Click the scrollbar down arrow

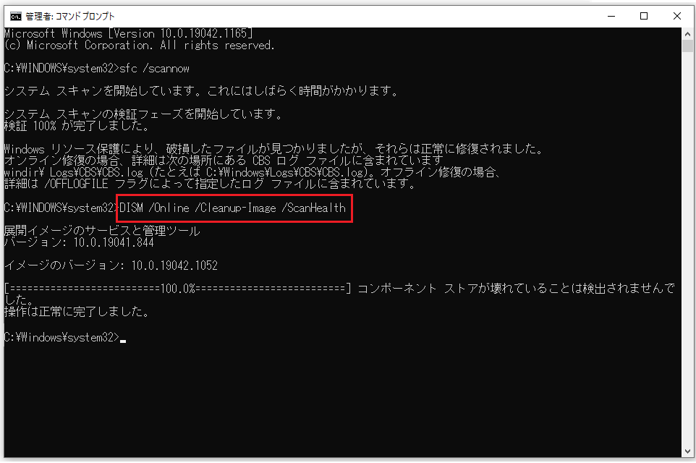click(687, 454)
